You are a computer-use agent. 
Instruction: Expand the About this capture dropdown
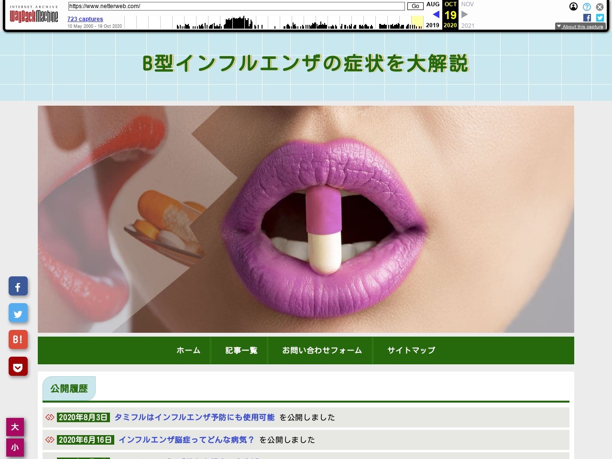point(580,26)
